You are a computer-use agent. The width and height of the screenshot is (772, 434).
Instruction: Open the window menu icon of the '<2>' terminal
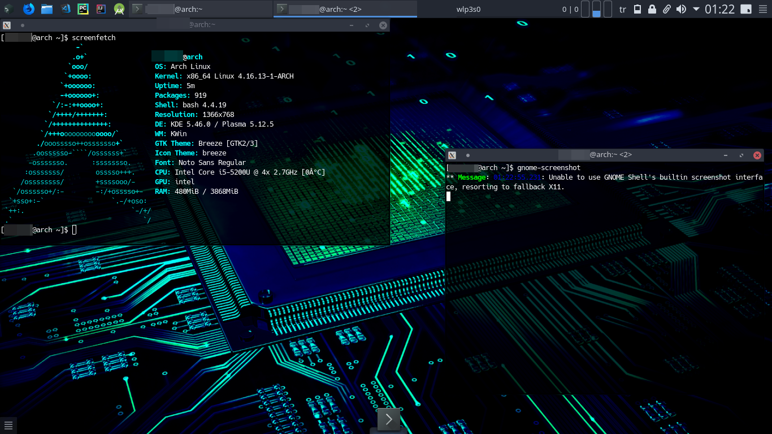(x=452, y=155)
